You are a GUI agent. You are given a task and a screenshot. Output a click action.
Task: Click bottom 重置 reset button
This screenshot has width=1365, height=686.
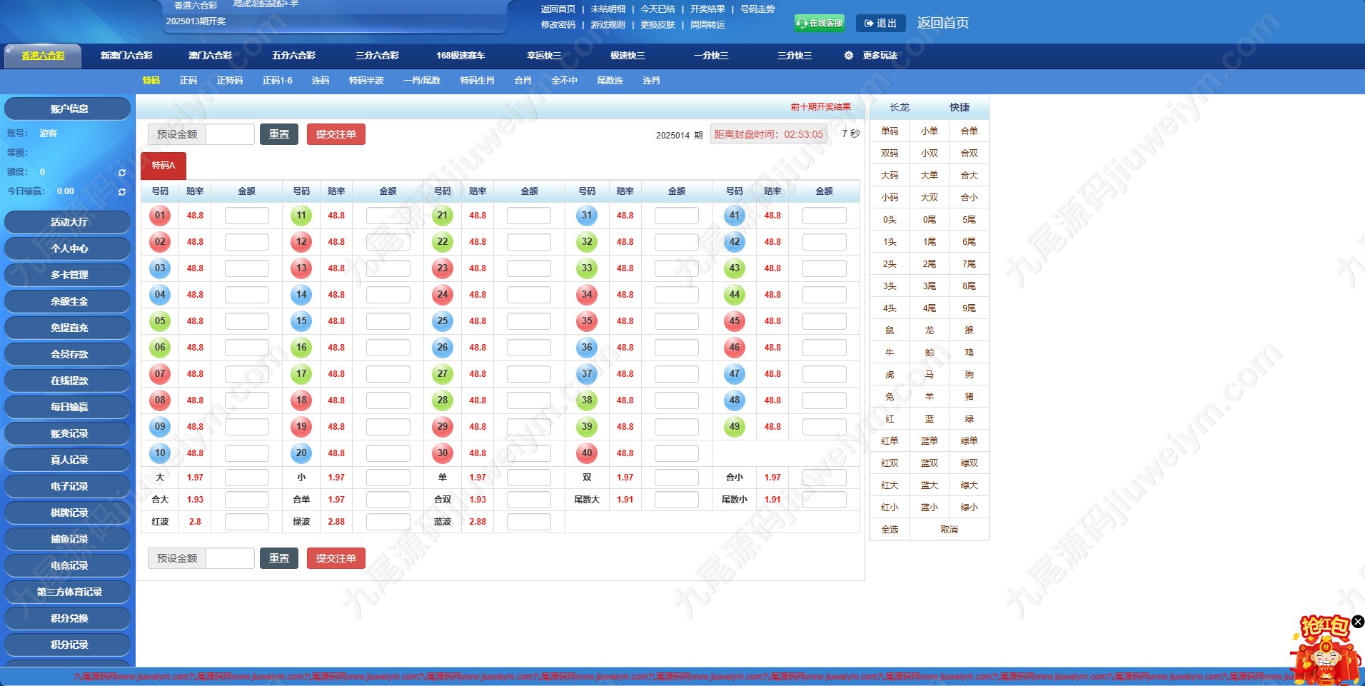coord(279,558)
